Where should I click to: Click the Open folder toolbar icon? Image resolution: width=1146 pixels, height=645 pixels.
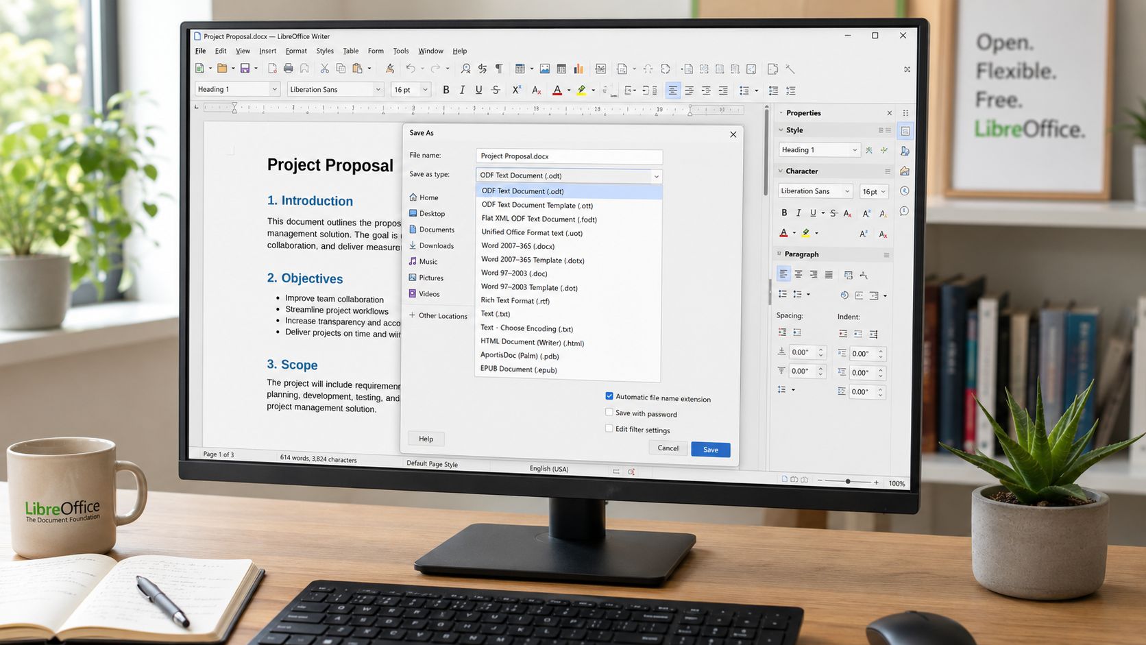pyautogui.click(x=222, y=69)
